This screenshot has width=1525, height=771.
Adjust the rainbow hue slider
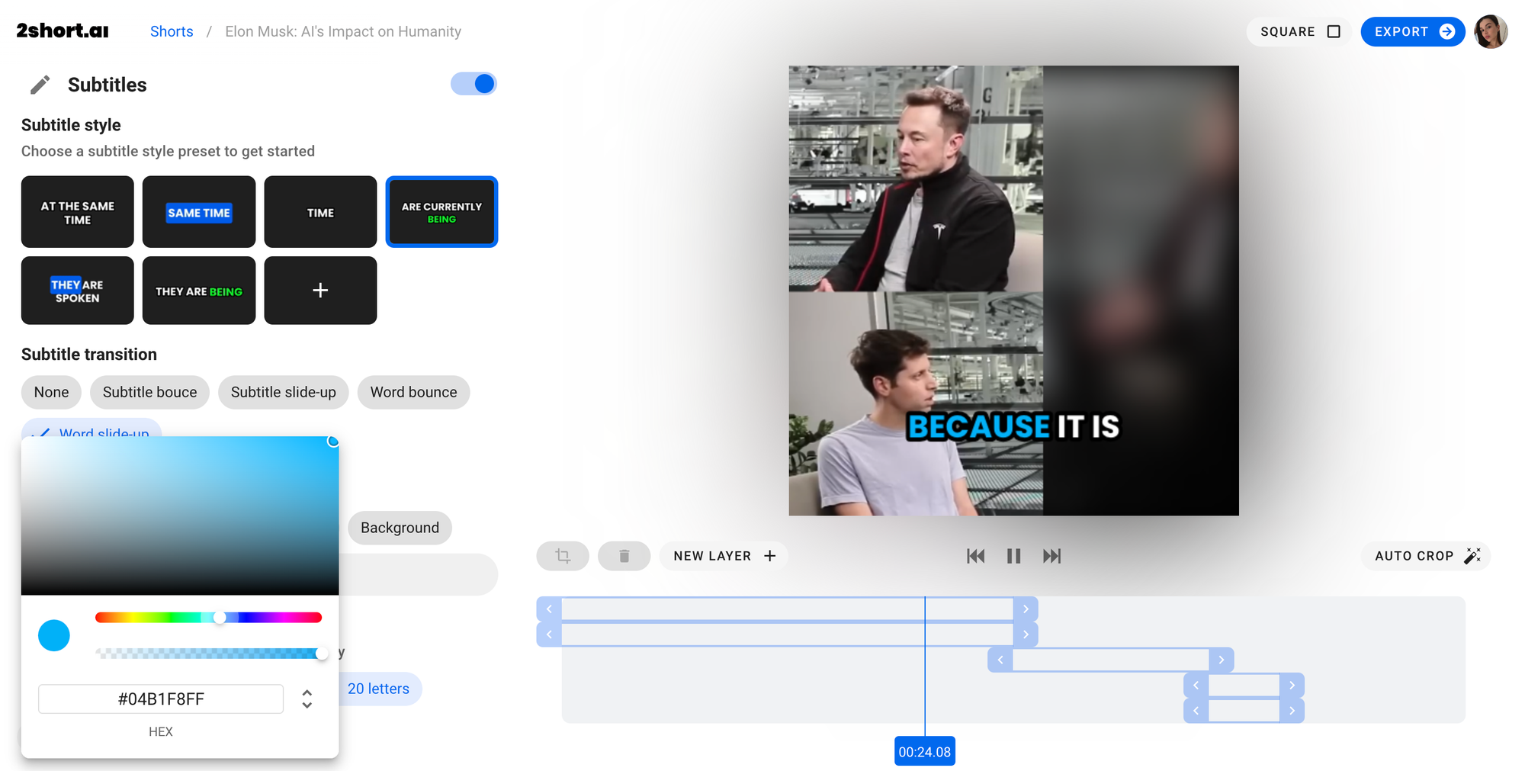(x=208, y=618)
